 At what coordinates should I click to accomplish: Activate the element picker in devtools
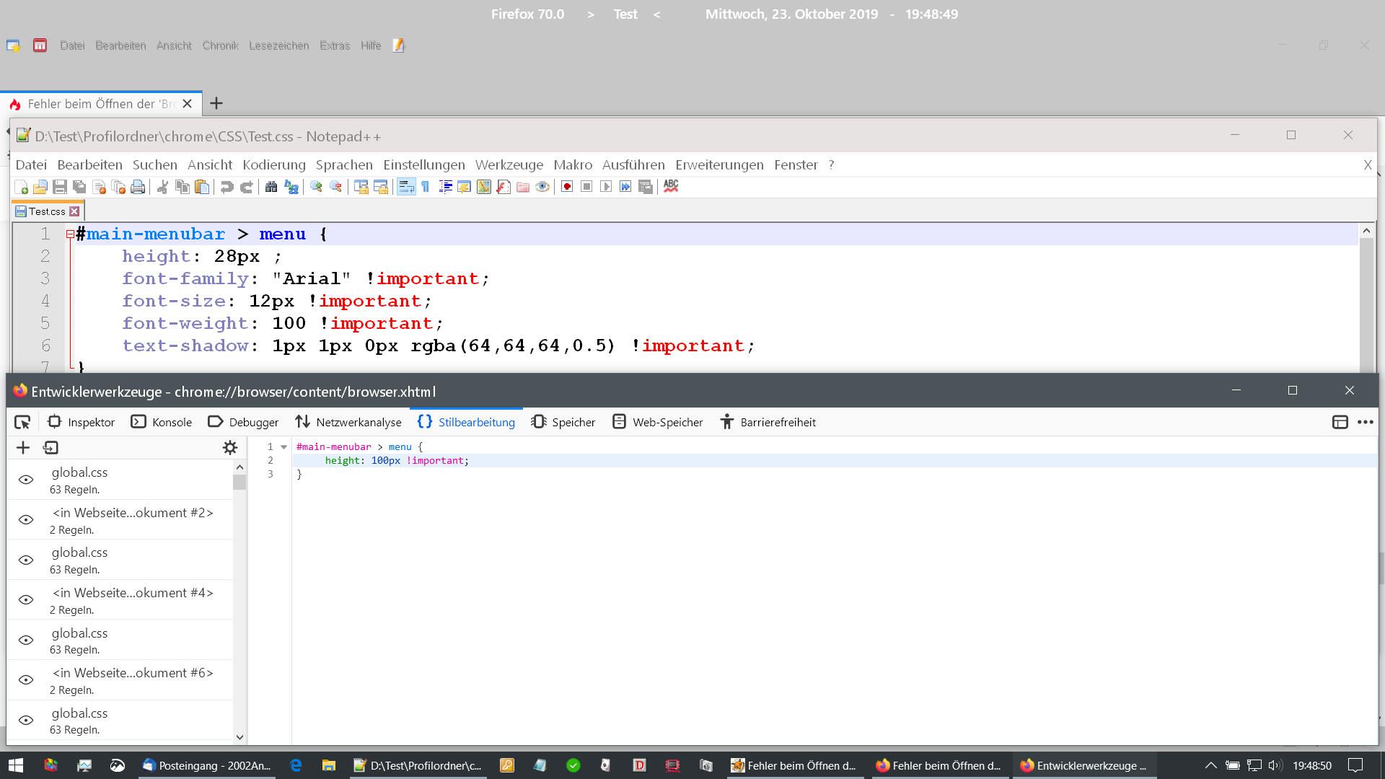click(22, 423)
